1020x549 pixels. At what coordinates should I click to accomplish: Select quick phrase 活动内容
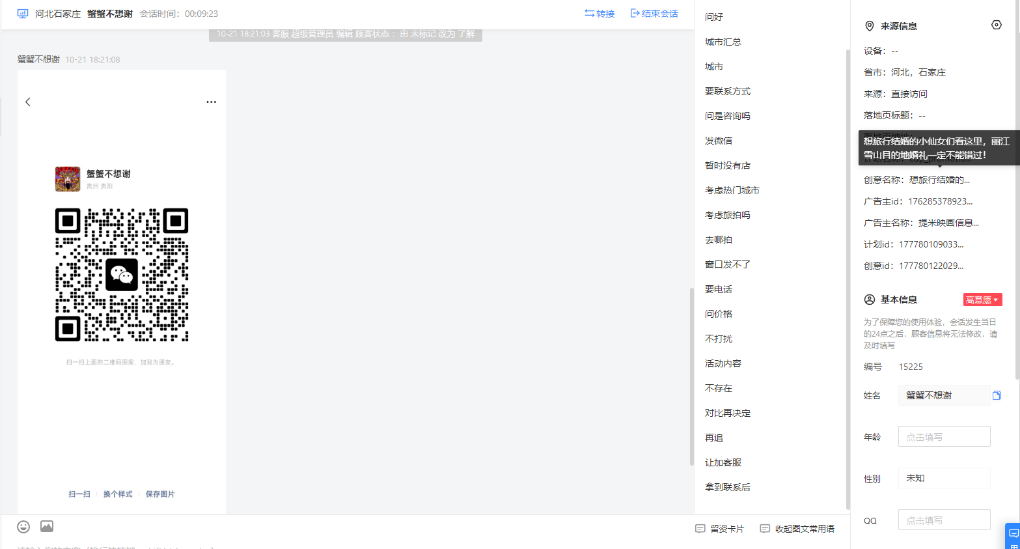pos(723,363)
